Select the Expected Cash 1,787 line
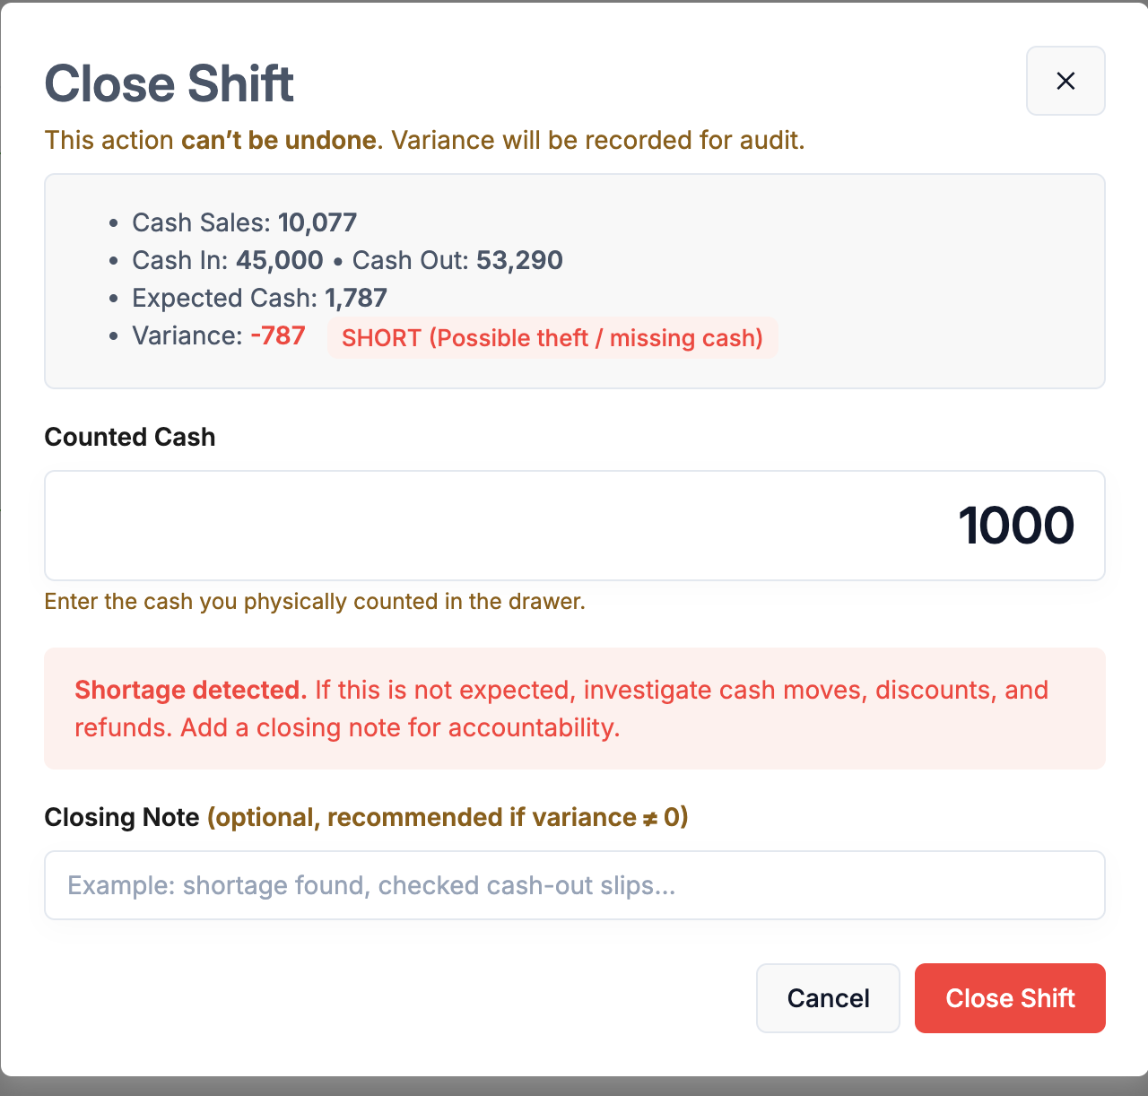This screenshot has width=1148, height=1096. point(259,298)
